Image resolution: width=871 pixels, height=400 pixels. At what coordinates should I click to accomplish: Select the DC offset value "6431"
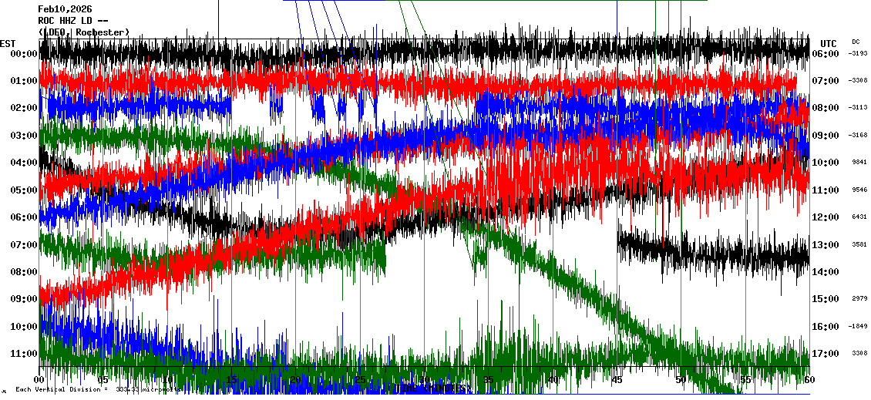click(x=859, y=217)
